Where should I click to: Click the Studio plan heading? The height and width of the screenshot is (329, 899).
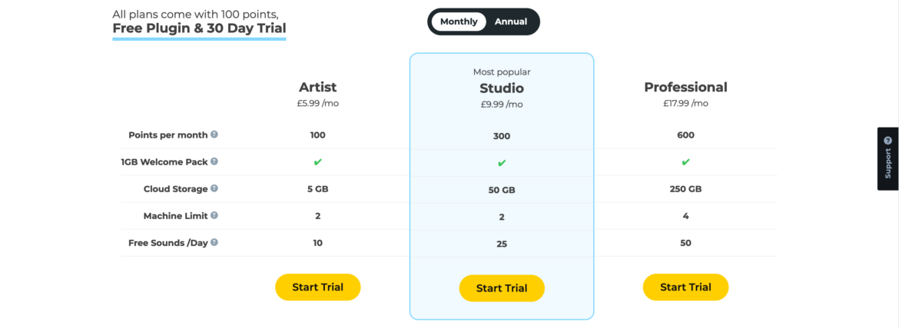pyautogui.click(x=502, y=88)
